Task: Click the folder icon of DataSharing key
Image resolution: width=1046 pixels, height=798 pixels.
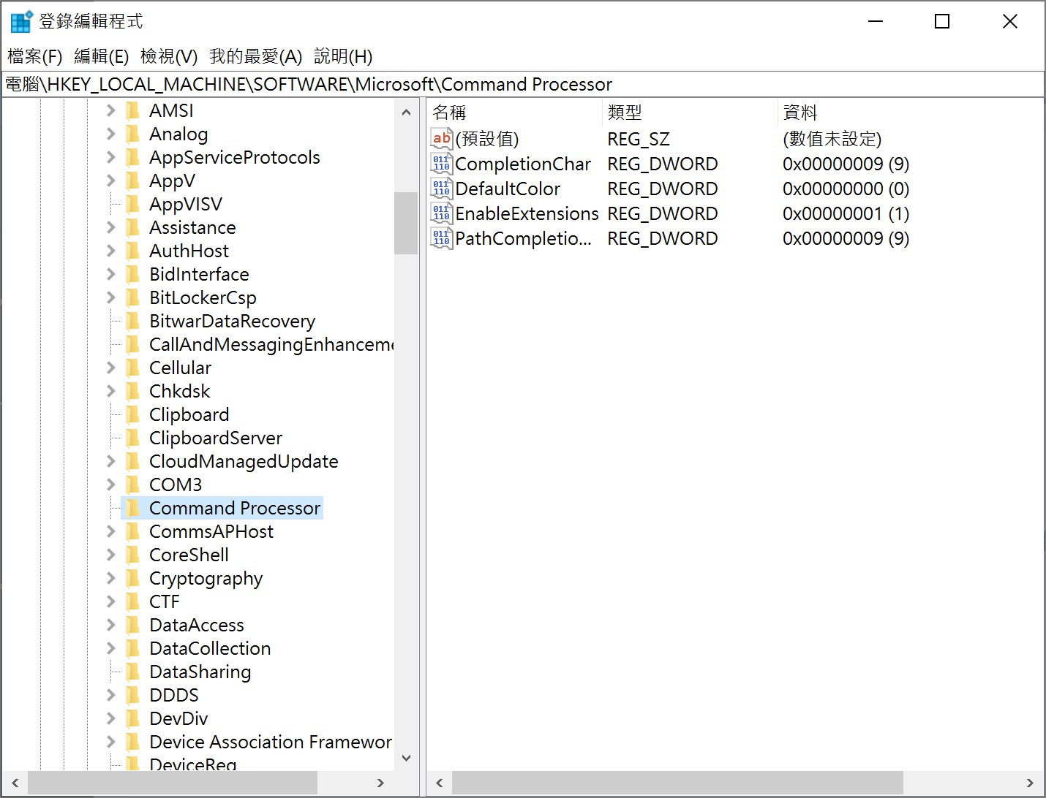Action: [x=132, y=672]
